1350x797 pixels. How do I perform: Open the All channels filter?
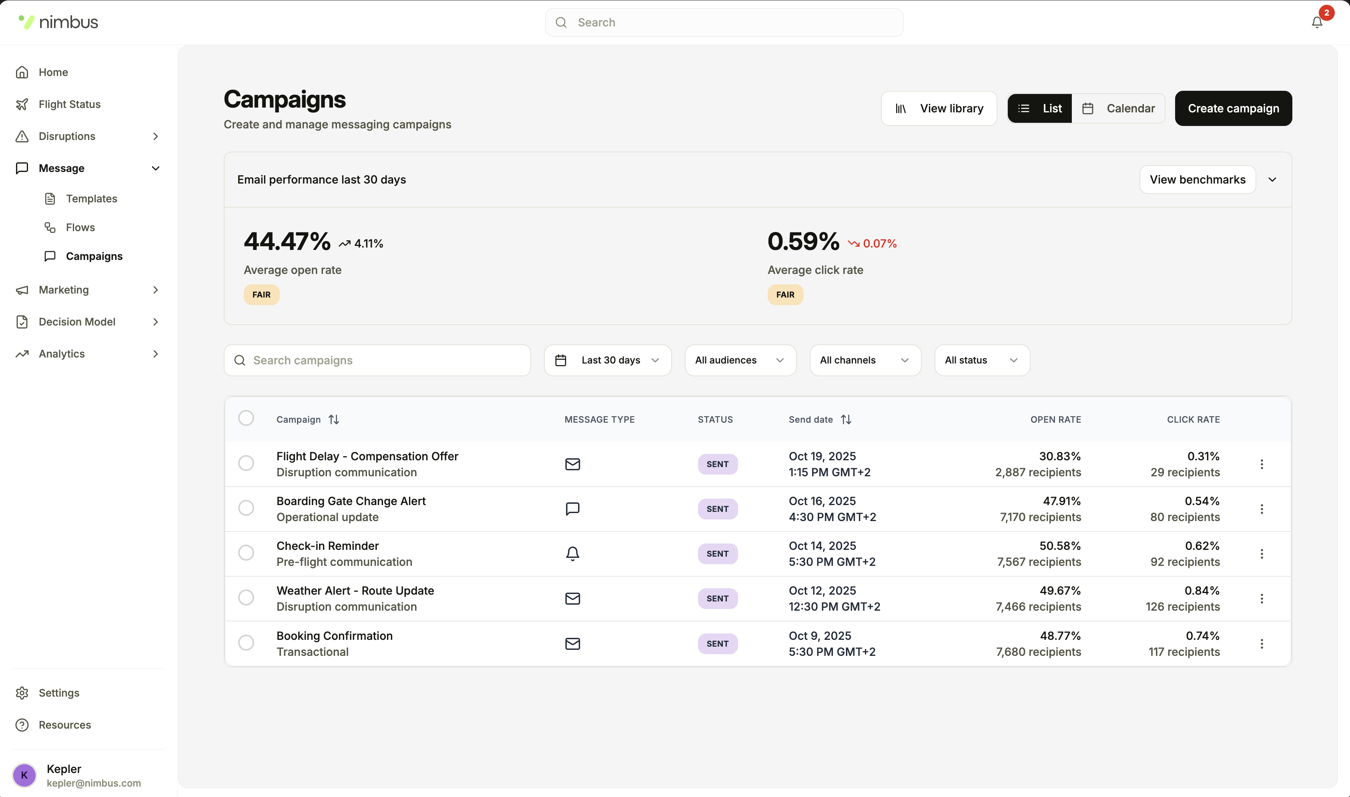point(864,360)
